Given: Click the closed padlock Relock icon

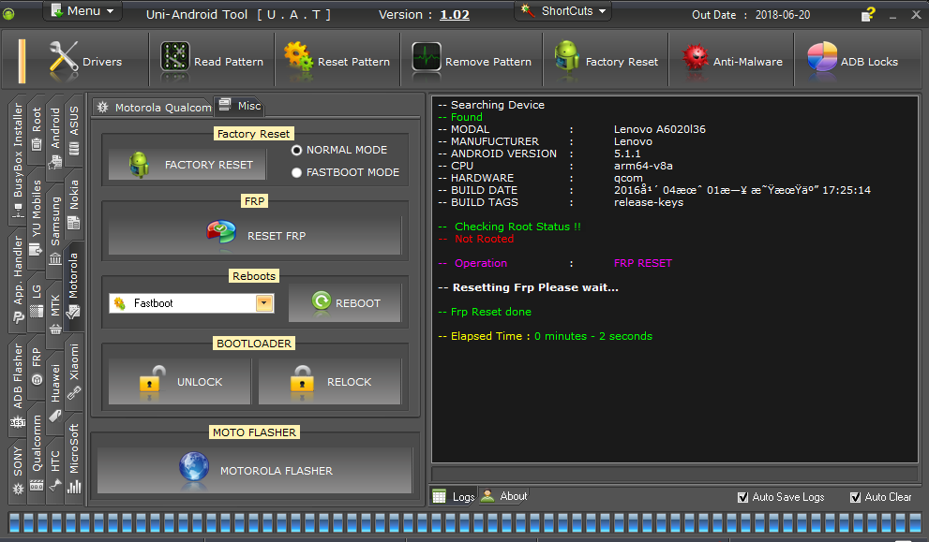Looking at the screenshot, I should coord(302,380).
